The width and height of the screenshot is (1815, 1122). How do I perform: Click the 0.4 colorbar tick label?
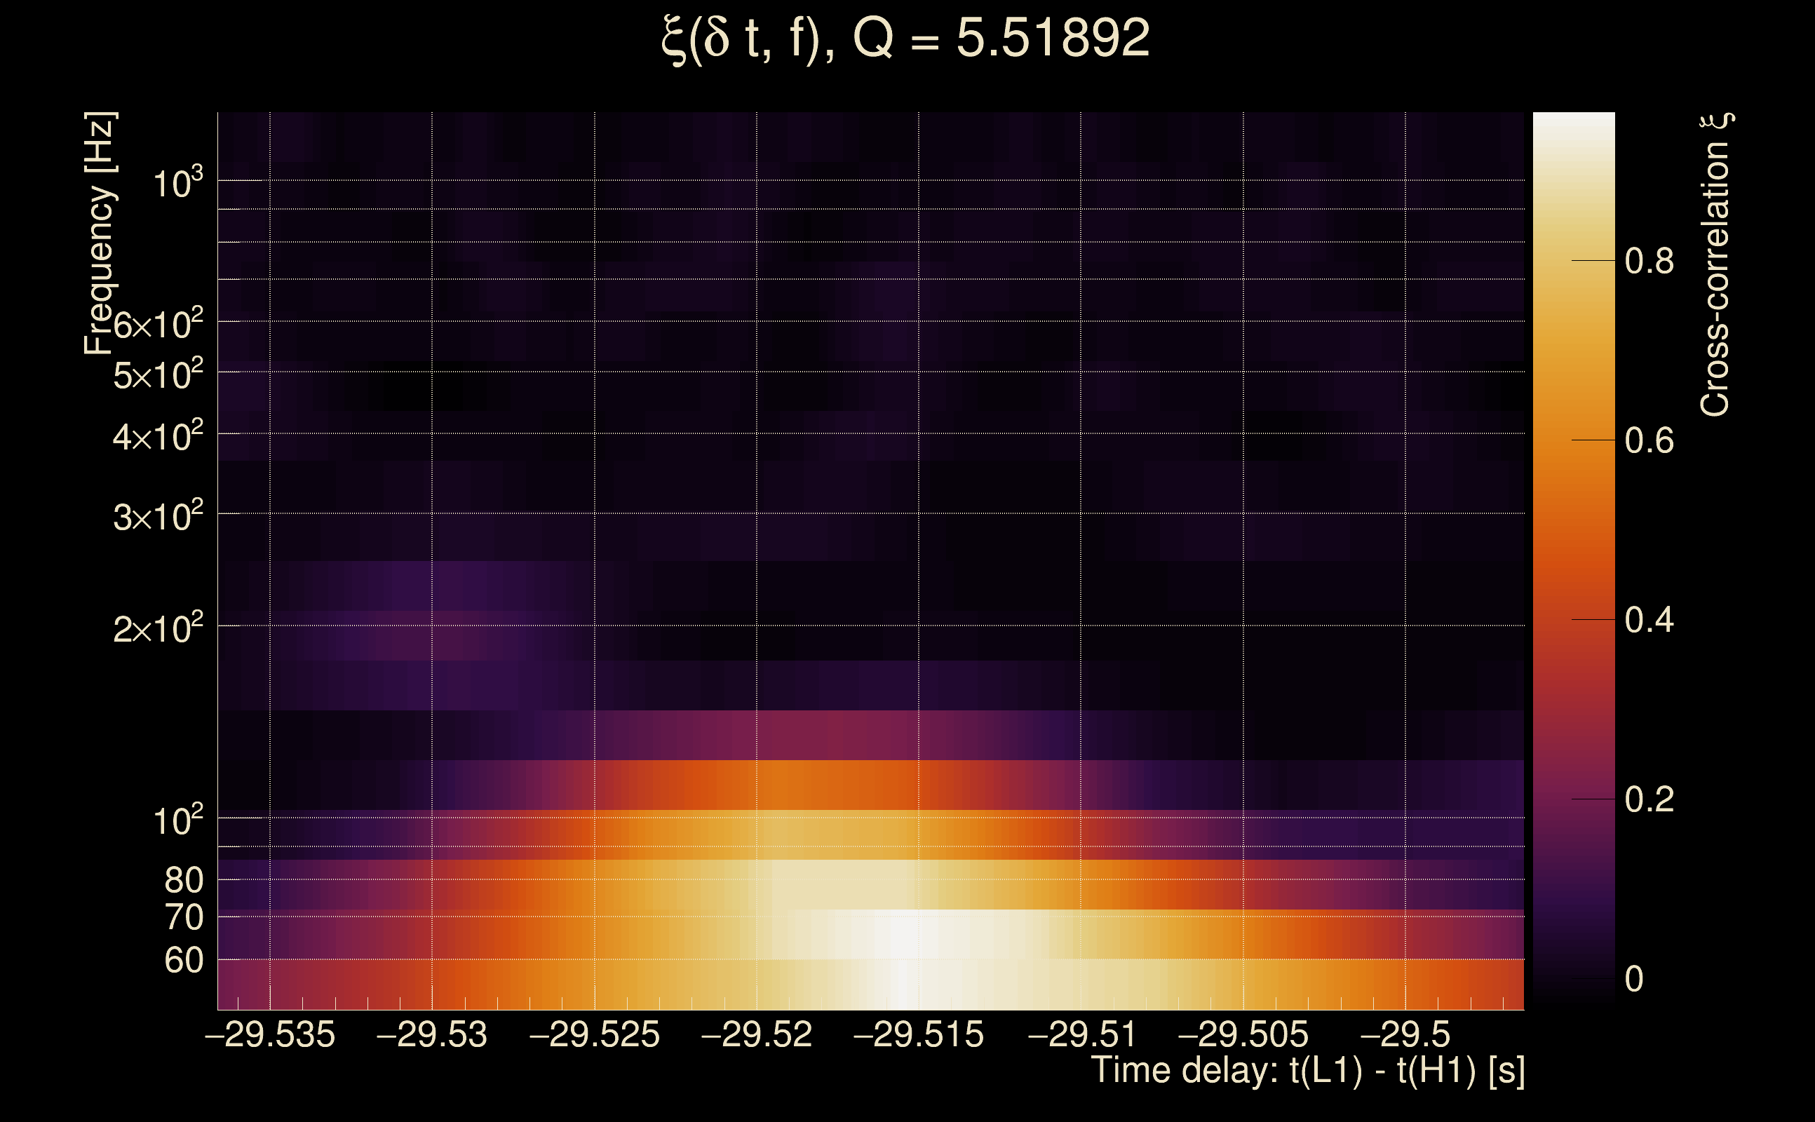tap(1649, 620)
